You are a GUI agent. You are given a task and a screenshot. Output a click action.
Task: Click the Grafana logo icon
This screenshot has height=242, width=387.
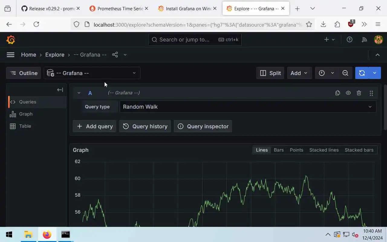pos(11,40)
